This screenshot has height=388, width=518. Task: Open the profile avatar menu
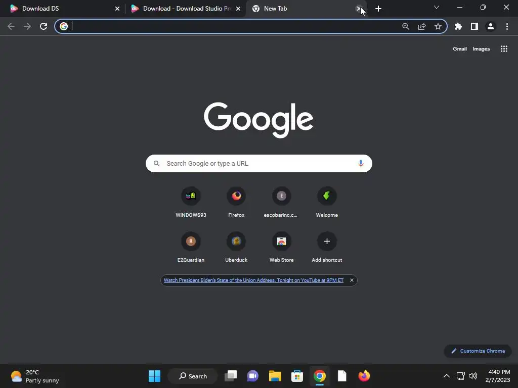[x=491, y=26]
